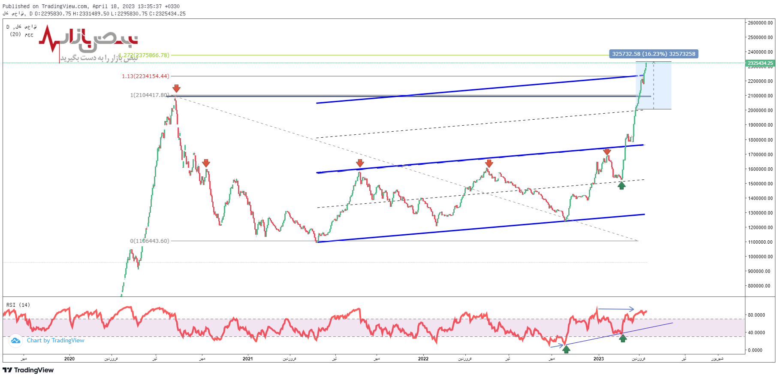Click the light blue measurement box

[x=654, y=85]
